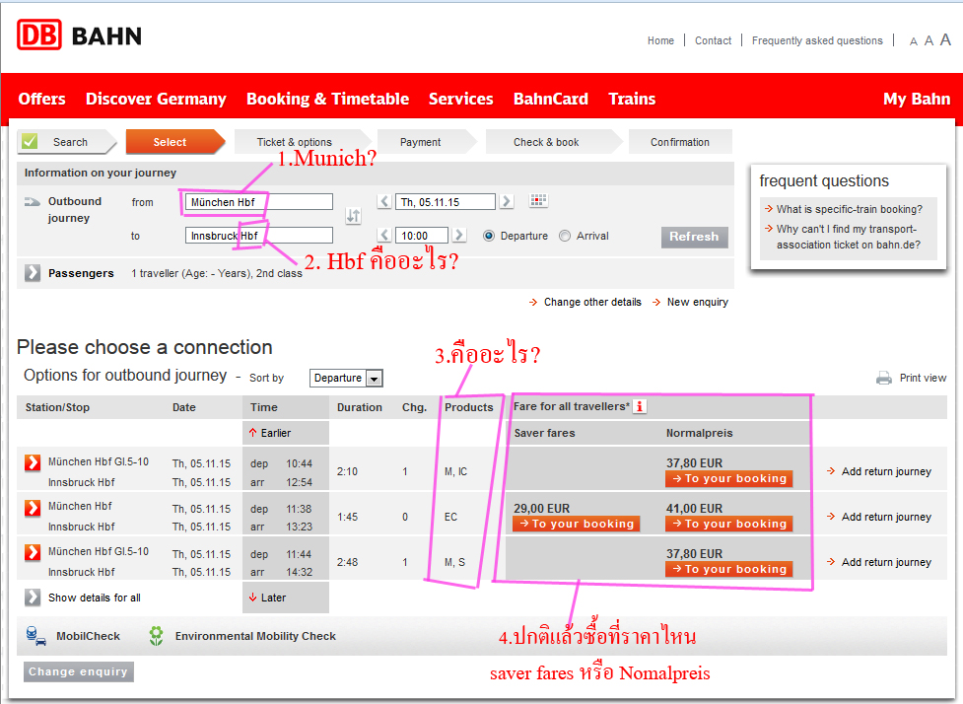The image size is (963, 704).
Task: Click the to field Innsbruck Hbf
Action: (258, 236)
